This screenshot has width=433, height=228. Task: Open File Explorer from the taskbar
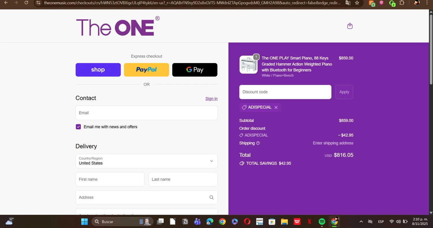tap(284, 222)
